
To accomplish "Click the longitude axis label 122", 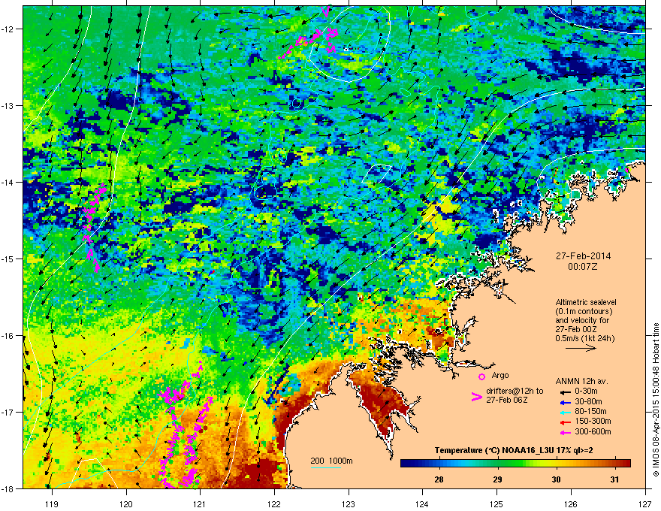I will pyautogui.click(x=274, y=503).
